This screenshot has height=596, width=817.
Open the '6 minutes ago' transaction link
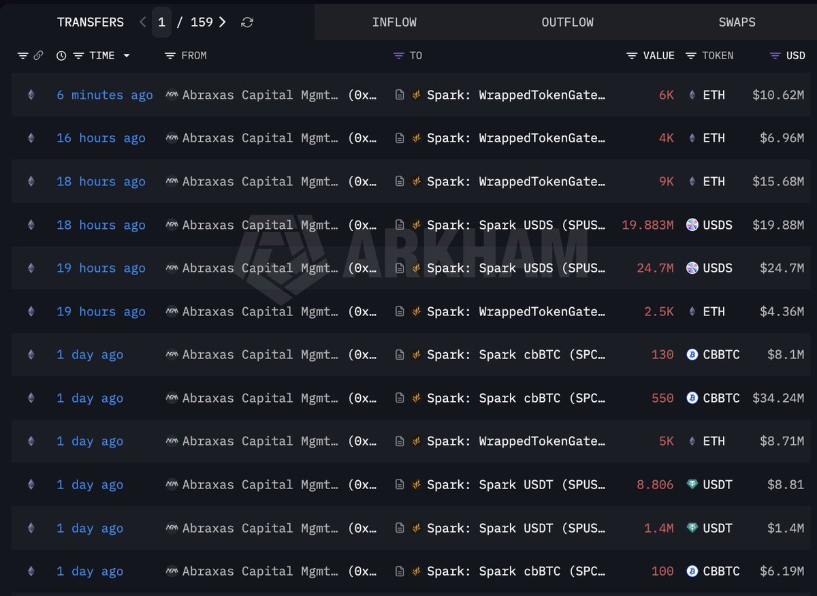[105, 95]
